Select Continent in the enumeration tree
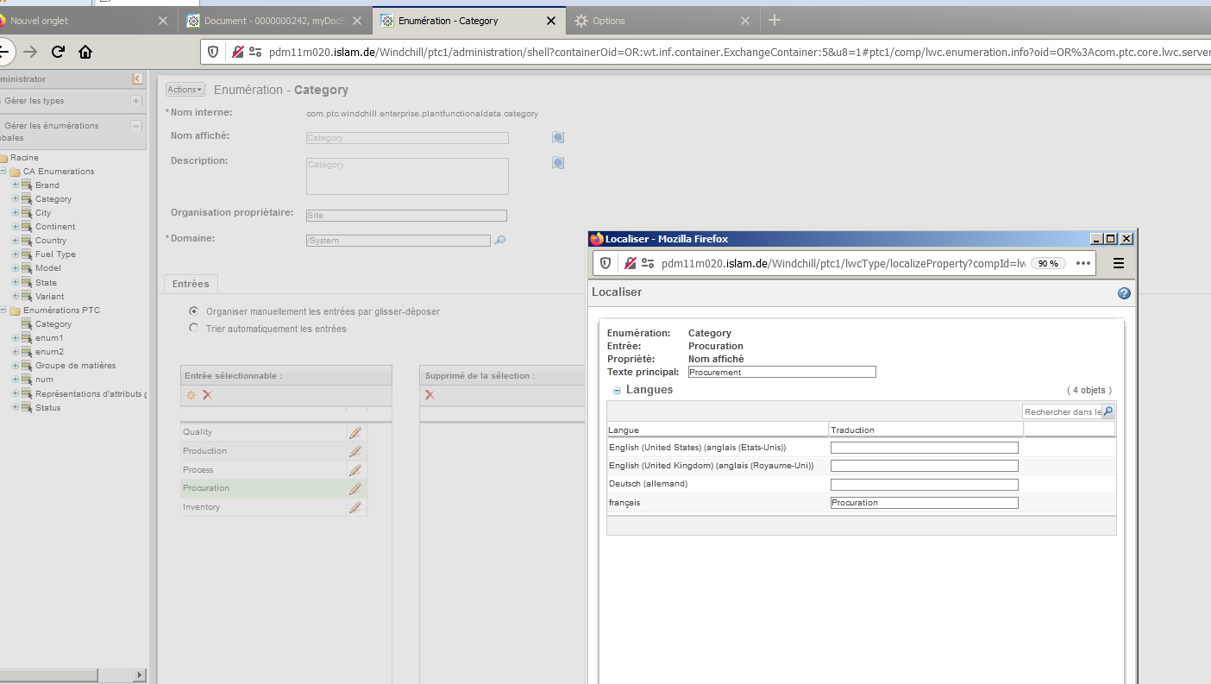1211x684 pixels. click(55, 227)
